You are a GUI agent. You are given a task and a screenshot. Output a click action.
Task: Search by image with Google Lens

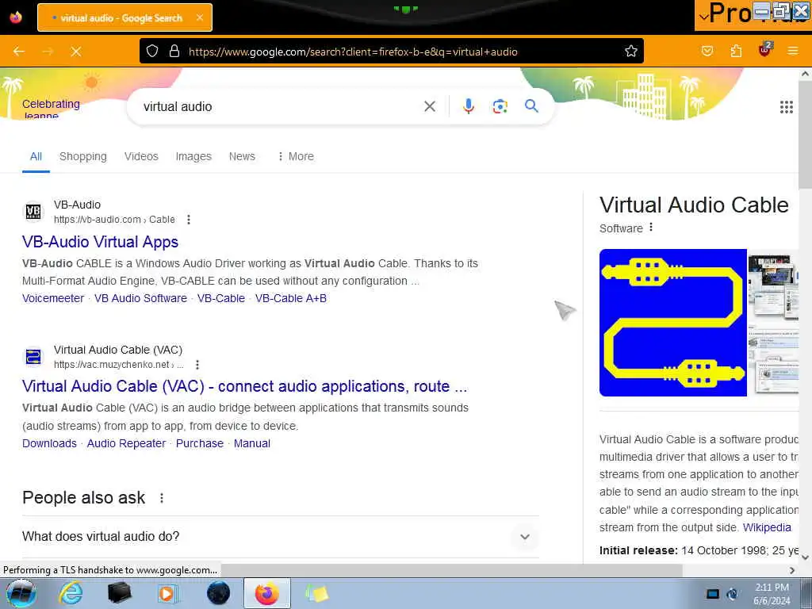click(500, 107)
